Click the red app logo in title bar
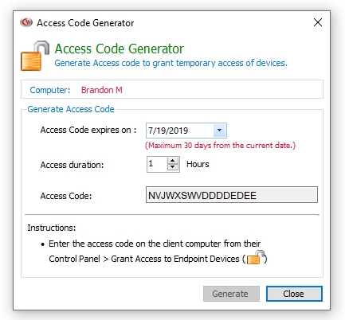345x320 pixels. click(26, 22)
